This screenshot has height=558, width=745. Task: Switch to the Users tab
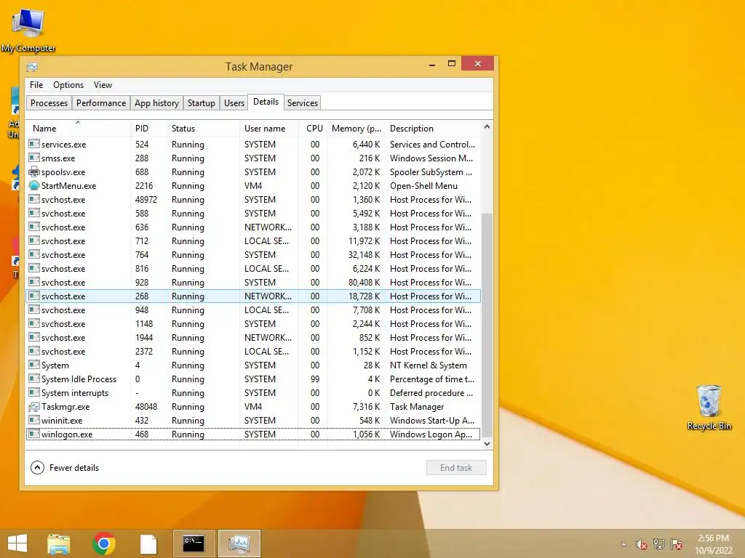(234, 103)
